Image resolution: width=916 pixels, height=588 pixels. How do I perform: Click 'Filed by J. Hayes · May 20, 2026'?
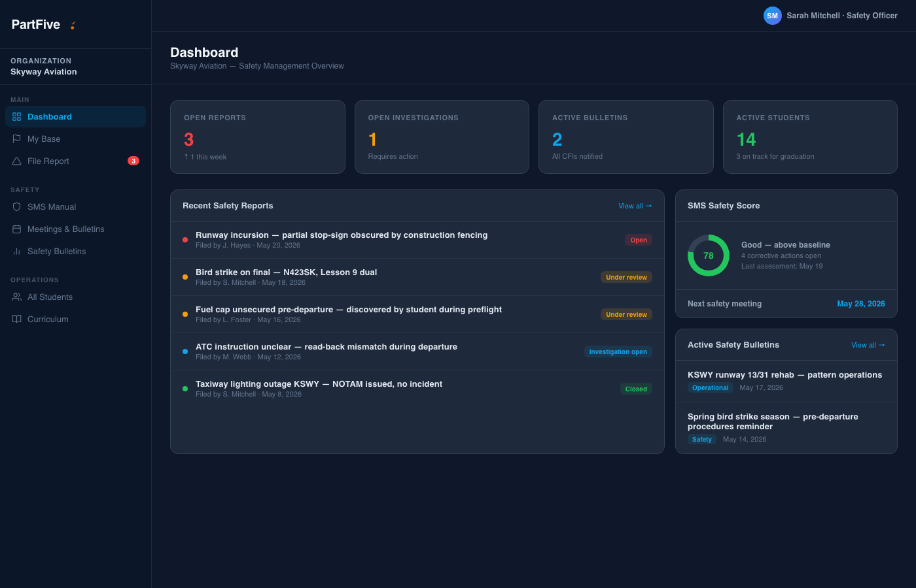pyautogui.click(x=248, y=246)
